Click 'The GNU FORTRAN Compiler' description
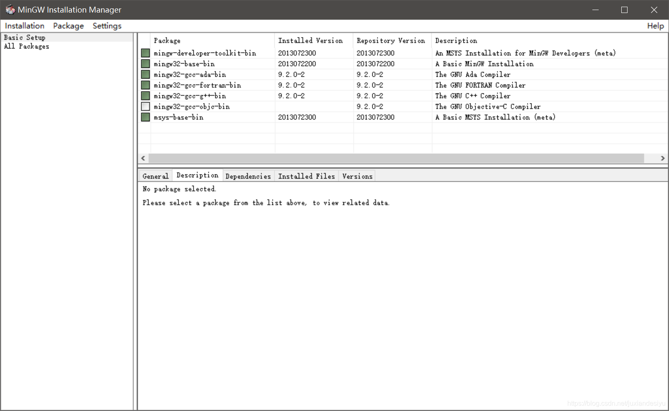This screenshot has width=669, height=411. (x=480, y=85)
